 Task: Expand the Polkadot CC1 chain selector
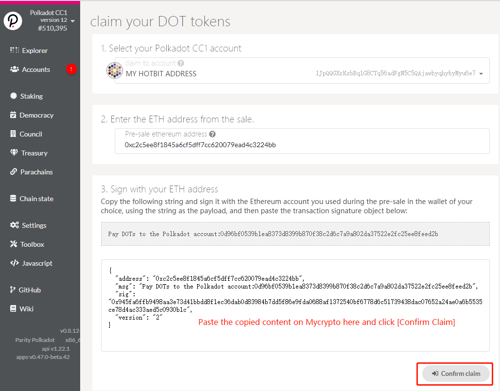72,21
